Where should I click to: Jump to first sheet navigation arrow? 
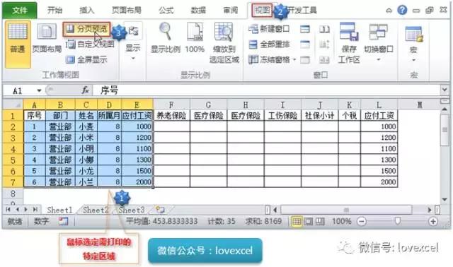pos(8,210)
